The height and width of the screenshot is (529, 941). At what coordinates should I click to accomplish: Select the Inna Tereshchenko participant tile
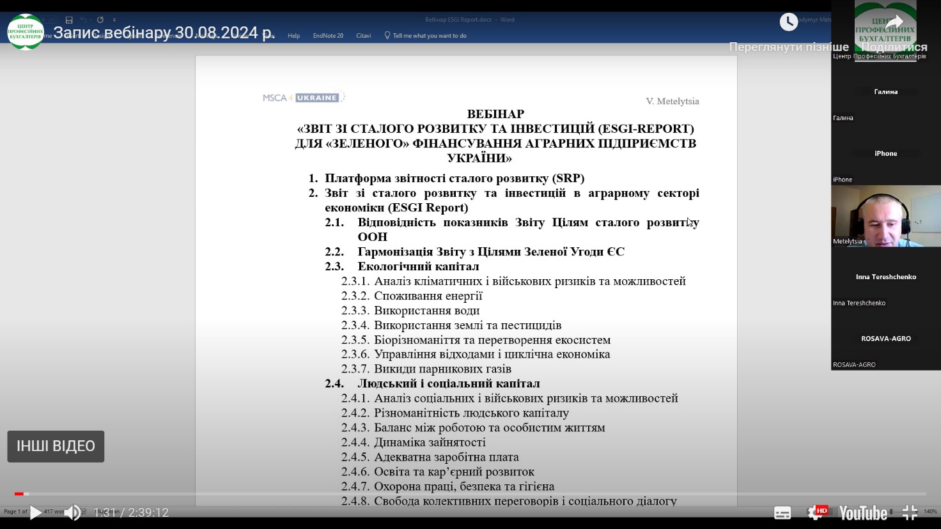pyautogui.click(x=886, y=277)
